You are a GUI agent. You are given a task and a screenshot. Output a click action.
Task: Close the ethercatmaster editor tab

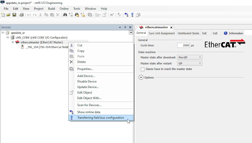pos(171,28)
